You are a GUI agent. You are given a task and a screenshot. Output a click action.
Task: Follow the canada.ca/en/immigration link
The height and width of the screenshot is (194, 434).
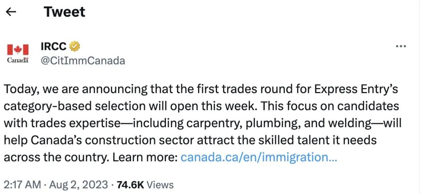pos(259,157)
